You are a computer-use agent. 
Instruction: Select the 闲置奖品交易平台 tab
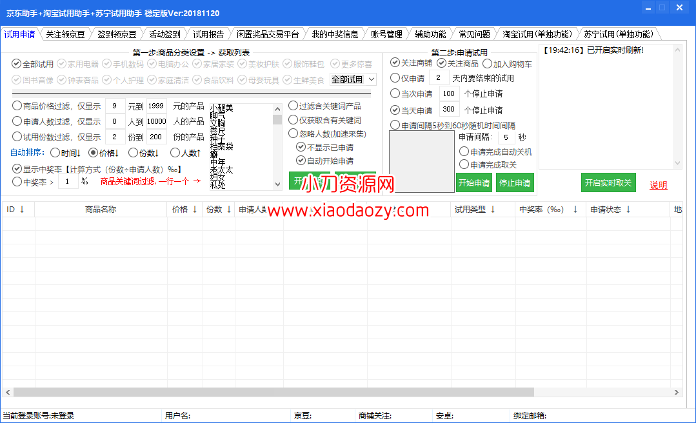click(268, 34)
